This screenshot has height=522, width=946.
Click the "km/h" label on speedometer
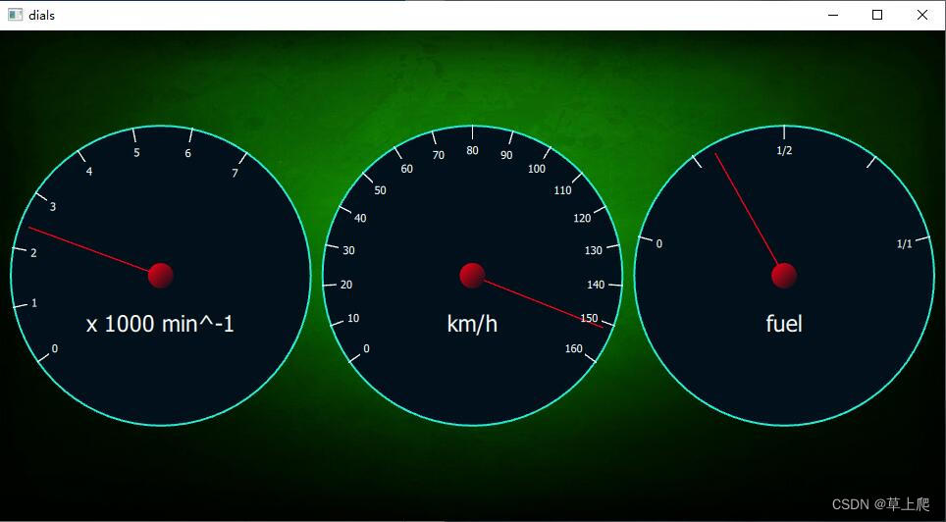[472, 324]
